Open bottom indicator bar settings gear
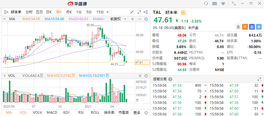This screenshot has width=264, height=116. (x=146, y=113)
